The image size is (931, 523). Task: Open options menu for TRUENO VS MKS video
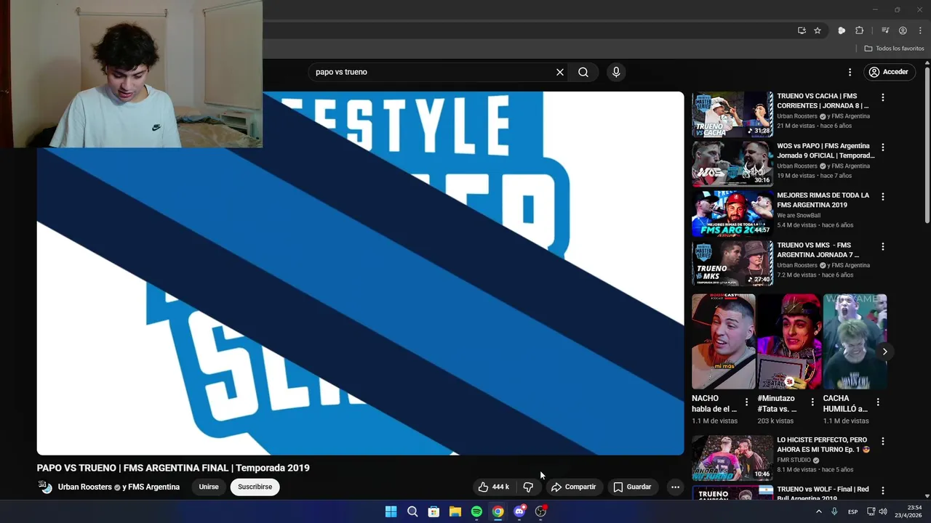click(883, 246)
